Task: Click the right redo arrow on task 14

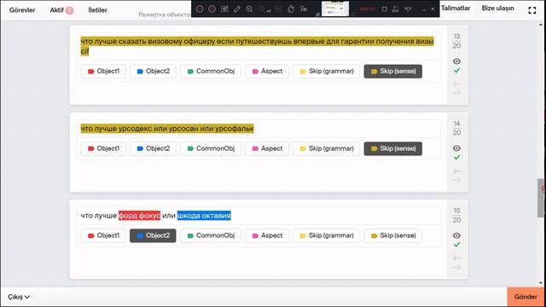Action: coord(456,180)
